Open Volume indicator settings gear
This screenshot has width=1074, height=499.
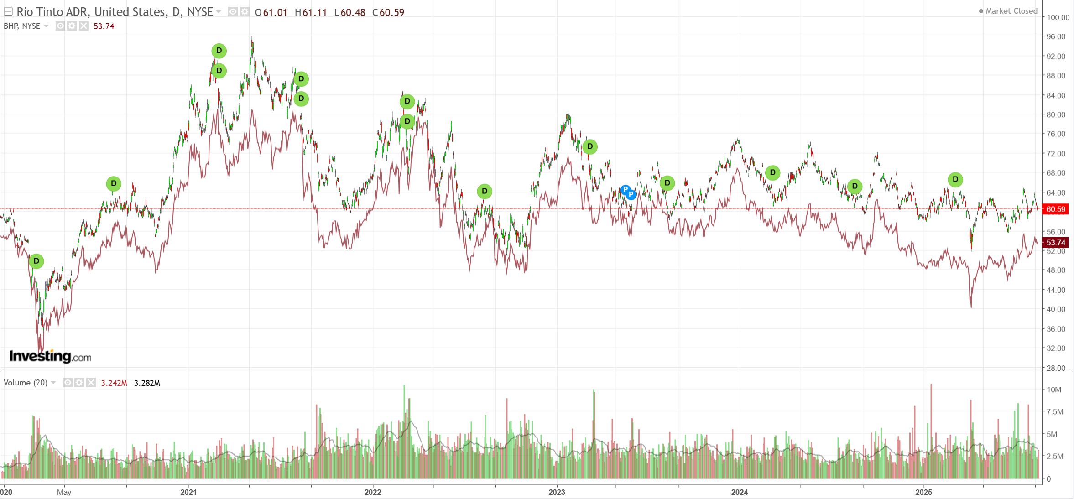point(79,383)
